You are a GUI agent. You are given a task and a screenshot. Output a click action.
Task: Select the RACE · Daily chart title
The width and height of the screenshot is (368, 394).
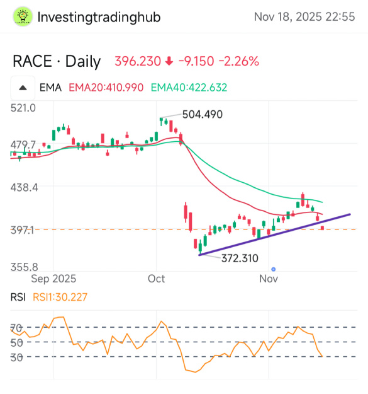click(x=57, y=61)
